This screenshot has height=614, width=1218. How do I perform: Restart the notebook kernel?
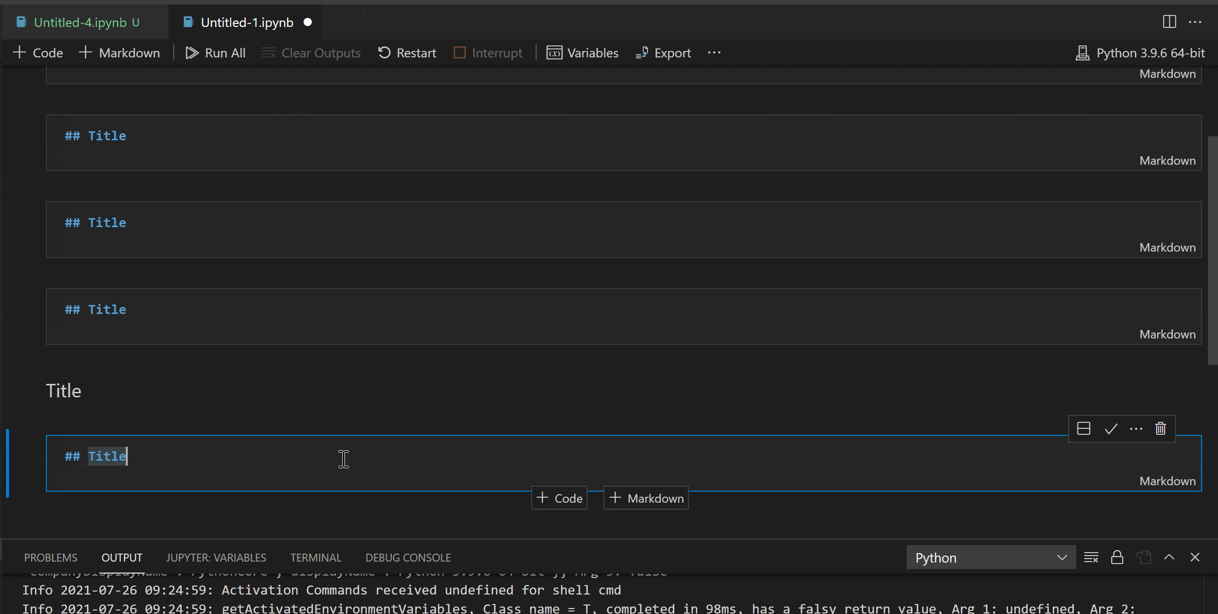point(406,52)
